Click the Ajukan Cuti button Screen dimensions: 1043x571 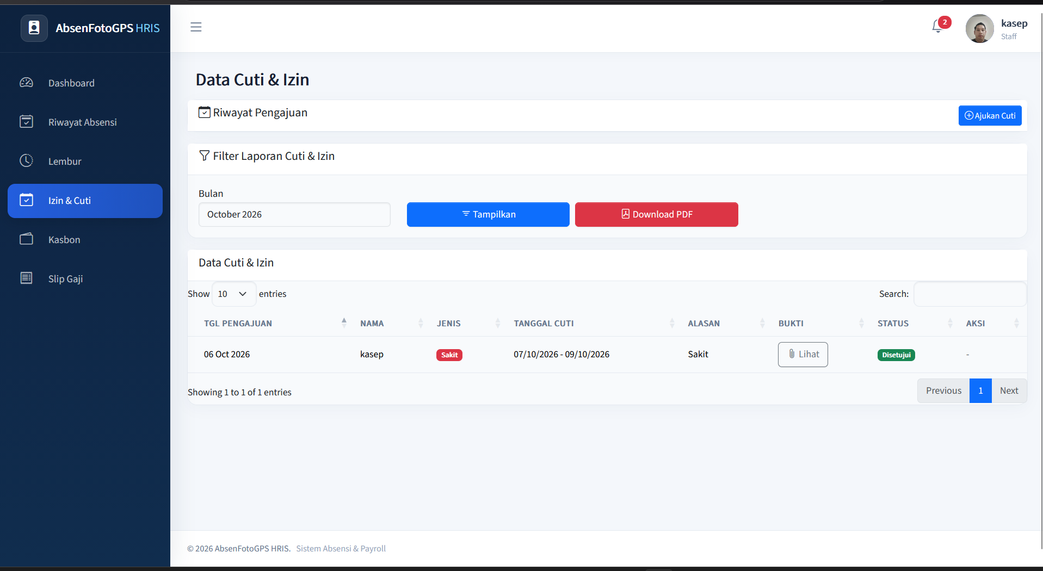(990, 115)
